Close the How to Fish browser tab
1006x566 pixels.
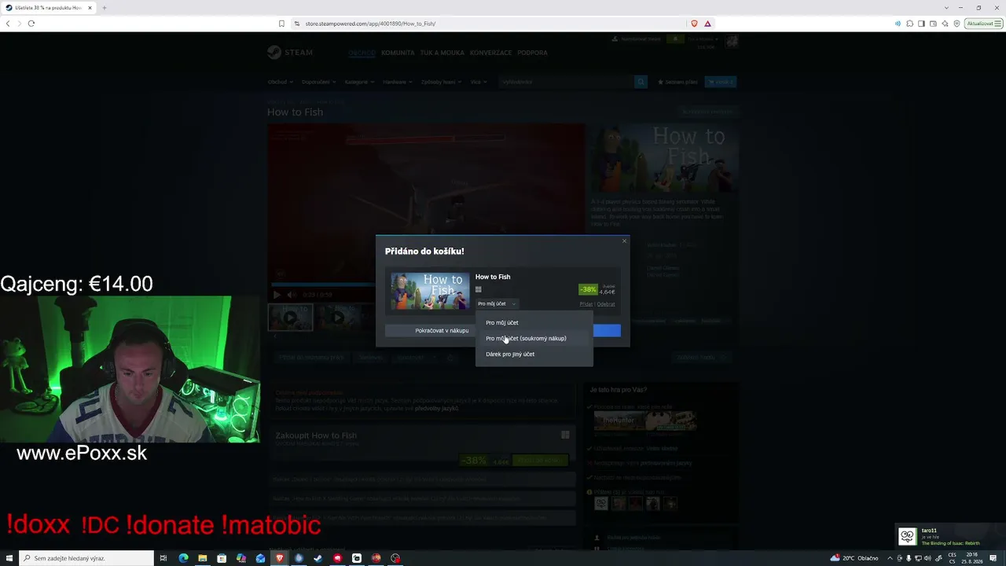[x=90, y=8]
